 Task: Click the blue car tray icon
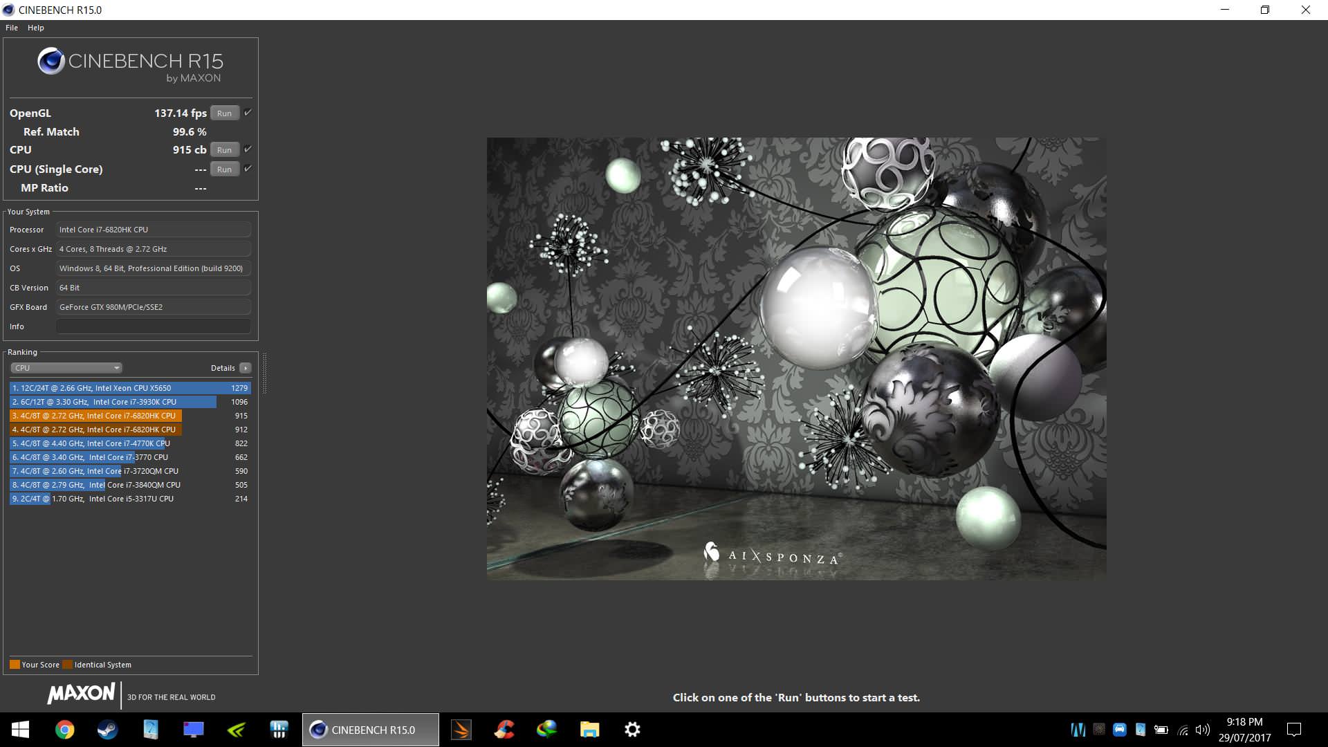point(1120,729)
